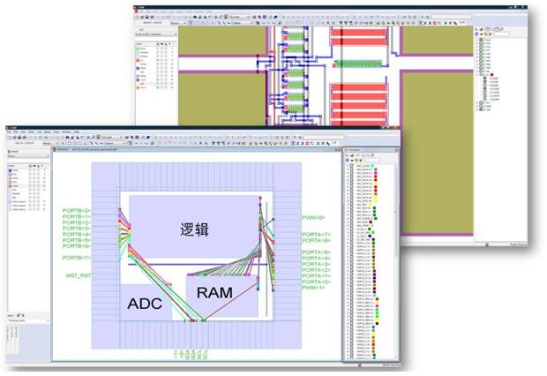Image resolution: width=547 pixels, height=376 pixels.
Task: Click Open icon in back window toolbar
Action: point(142,17)
